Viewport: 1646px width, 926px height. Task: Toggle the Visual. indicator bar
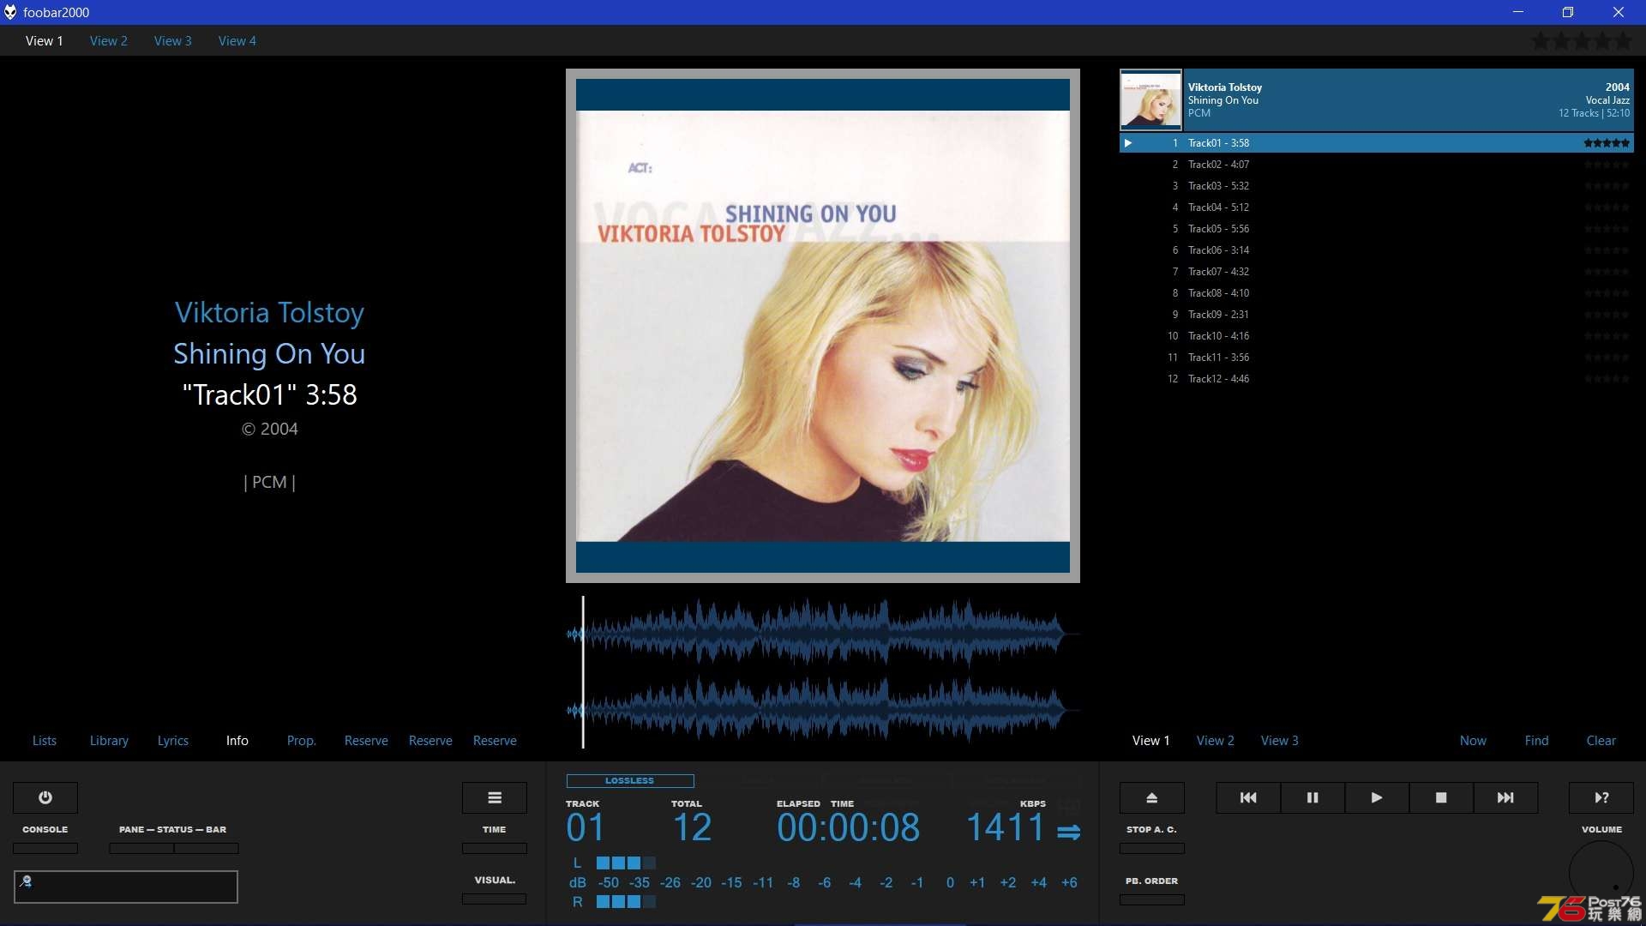495,899
